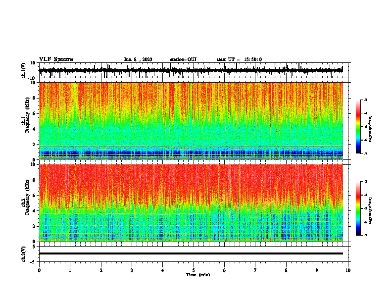The width and height of the screenshot is (392, 303).
Task: Click the ch.1 spectrogram panel
Action: tap(191, 121)
